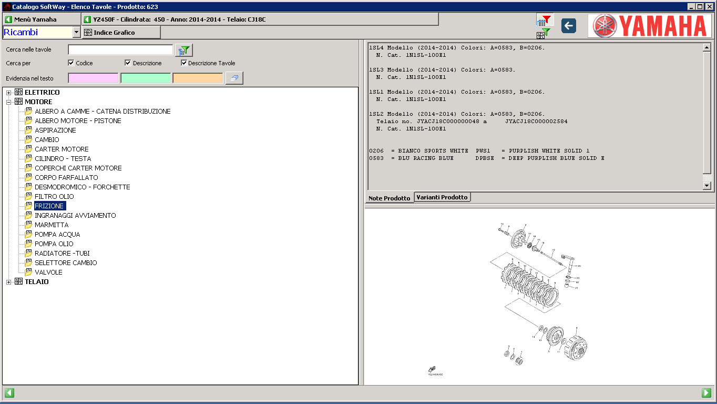Select ALBERO MOTORE - PISTONE
Image resolution: width=717 pixels, height=404 pixels.
tap(78, 120)
